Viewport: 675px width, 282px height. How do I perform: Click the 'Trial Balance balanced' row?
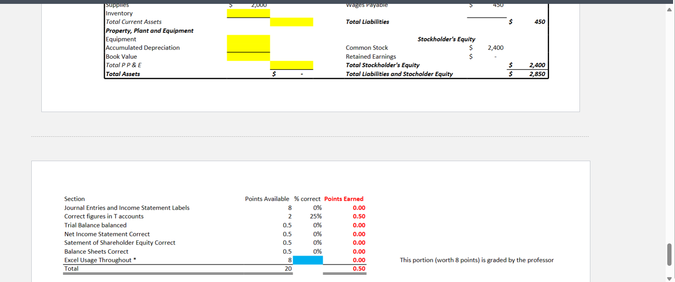pyautogui.click(x=95, y=225)
